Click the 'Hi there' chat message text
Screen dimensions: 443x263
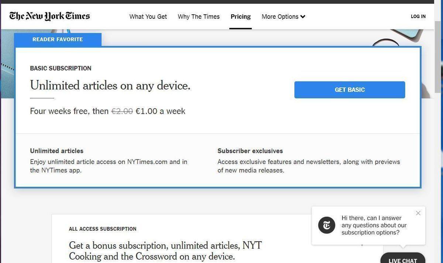pos(374,225)
